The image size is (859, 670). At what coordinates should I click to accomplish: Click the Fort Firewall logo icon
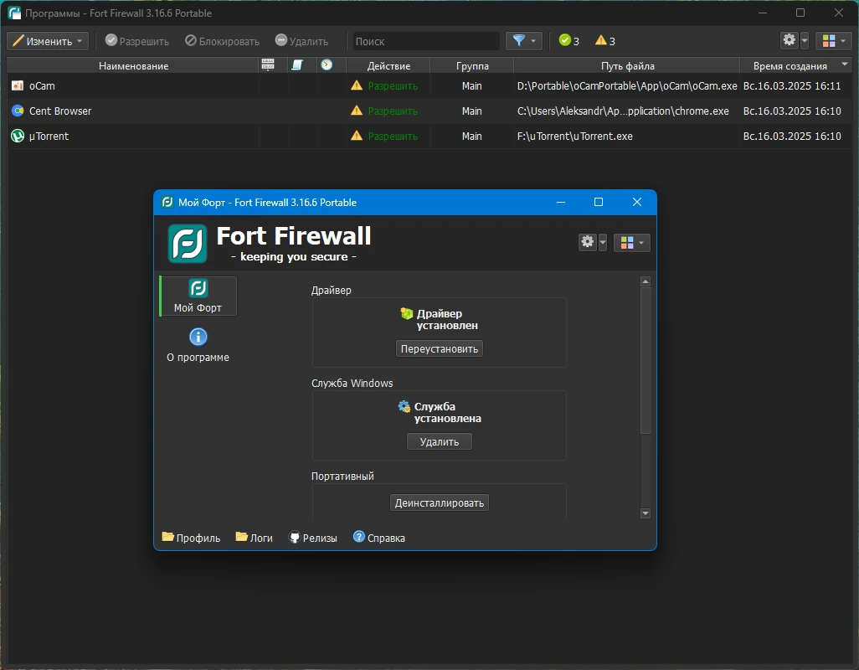pyautogui.click(x=188, y=243)
